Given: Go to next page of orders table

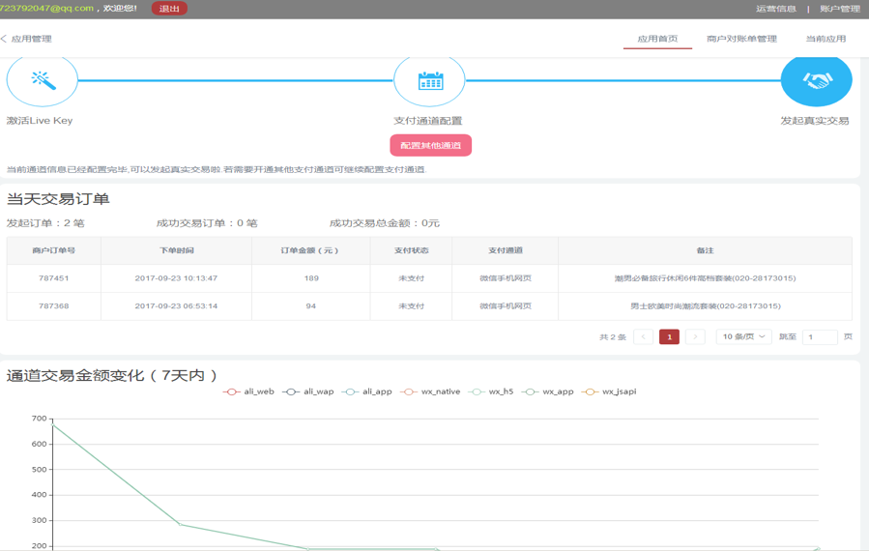Looking at the screenshot, I should click(x=695, y=336).
